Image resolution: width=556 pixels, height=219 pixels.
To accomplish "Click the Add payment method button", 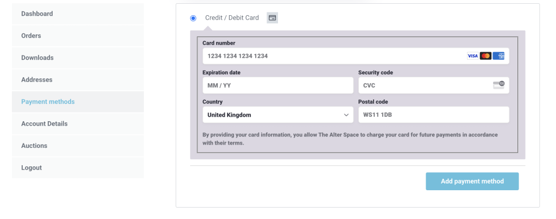I will 472,182.
